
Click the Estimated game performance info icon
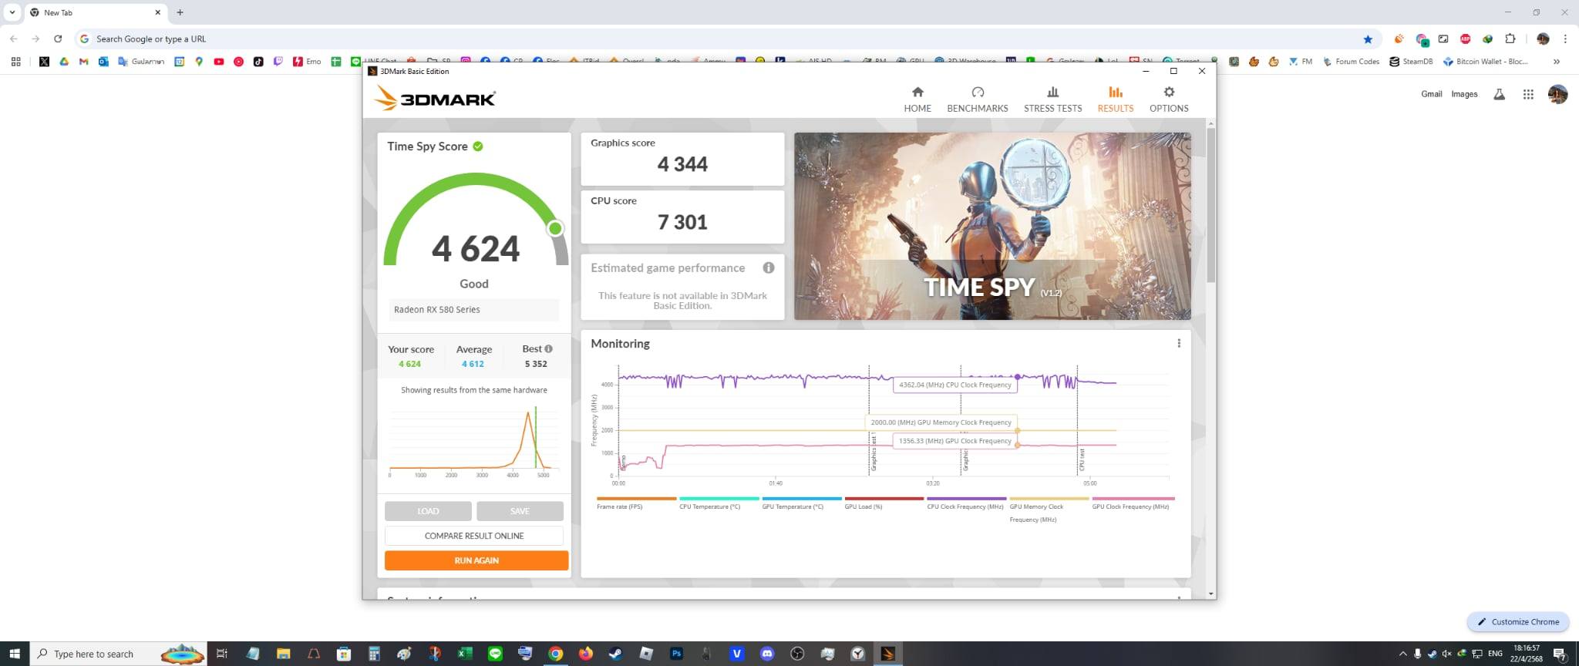[769, 267]
